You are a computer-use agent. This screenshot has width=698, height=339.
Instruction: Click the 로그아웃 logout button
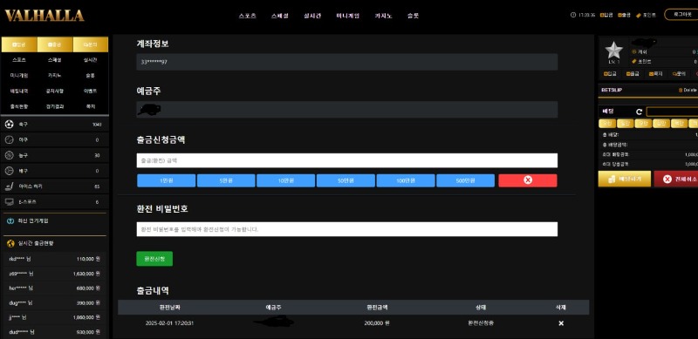pyautogui.click(x=681, y=15)
